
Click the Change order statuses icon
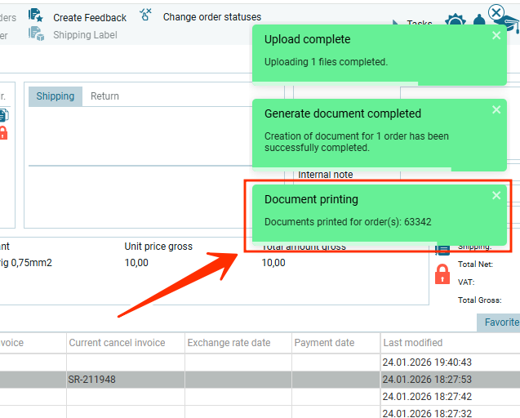(146, 15)
